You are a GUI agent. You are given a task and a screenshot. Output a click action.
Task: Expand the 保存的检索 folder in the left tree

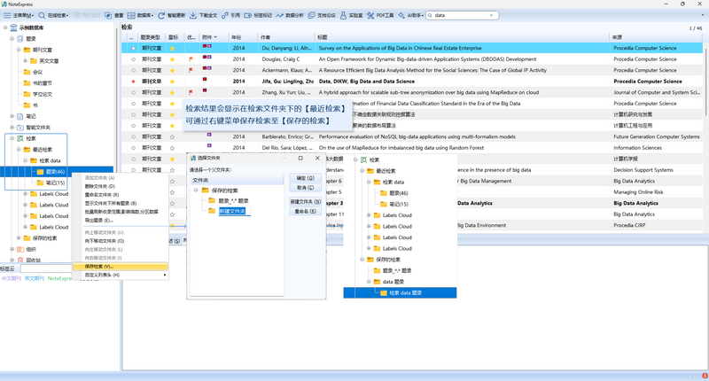pos(19,237)
